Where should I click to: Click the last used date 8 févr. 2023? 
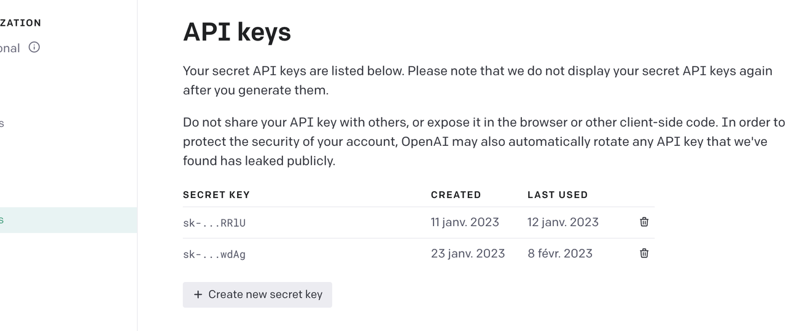560,253
